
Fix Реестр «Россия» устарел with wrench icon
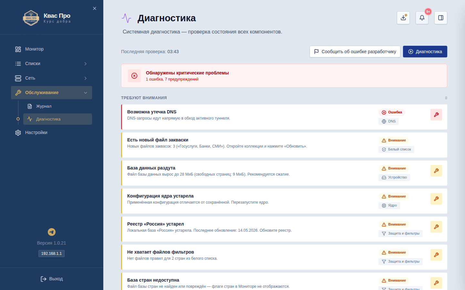click(x=436, y=227)
